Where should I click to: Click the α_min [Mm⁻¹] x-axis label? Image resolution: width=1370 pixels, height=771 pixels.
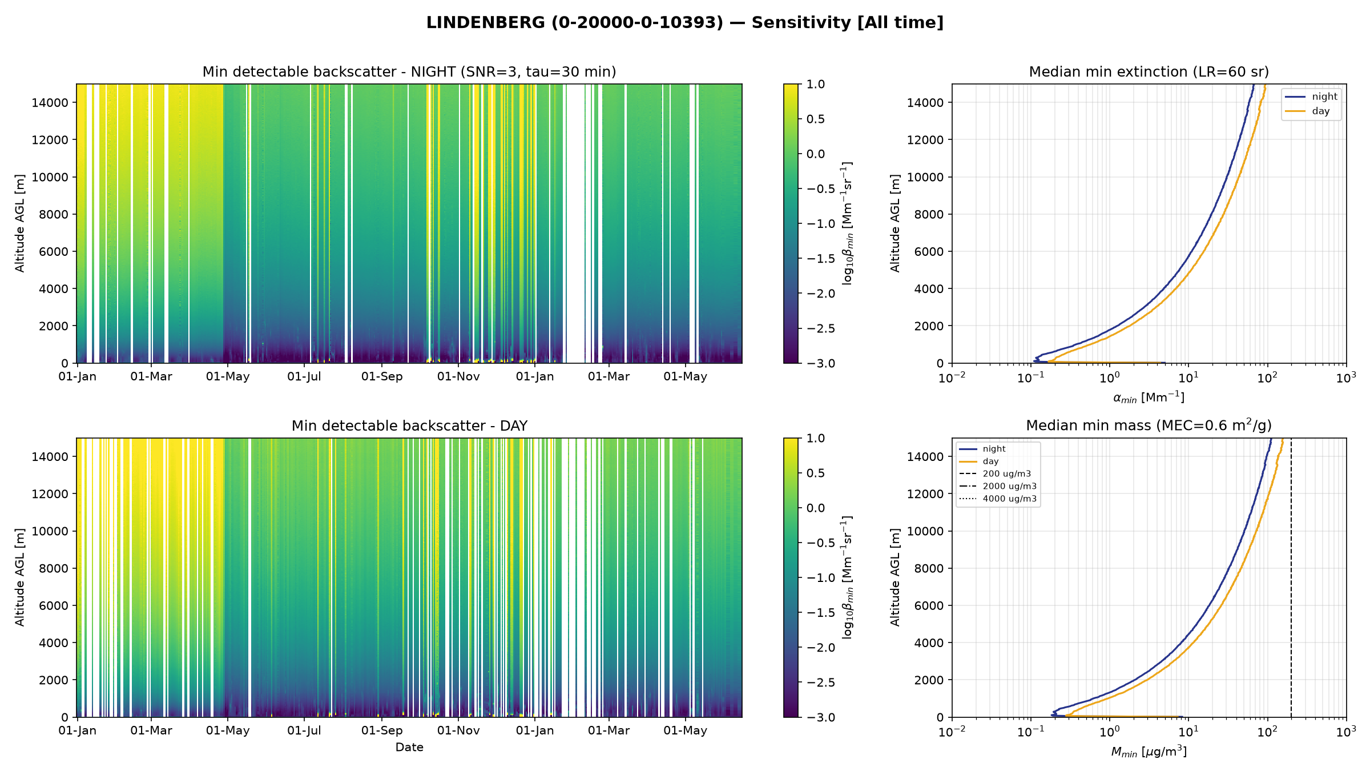coord(1149,397)
